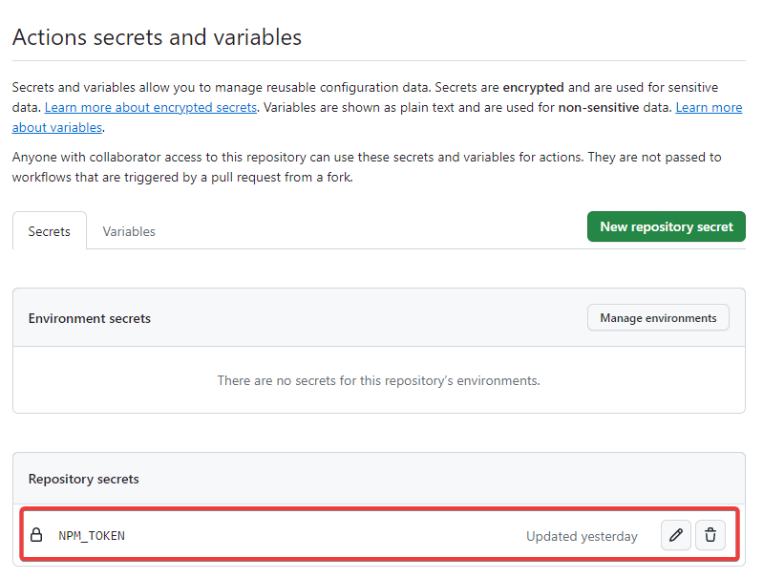
Task: Click the bold 'non-sensitive' text
Action: click(598, 107)
